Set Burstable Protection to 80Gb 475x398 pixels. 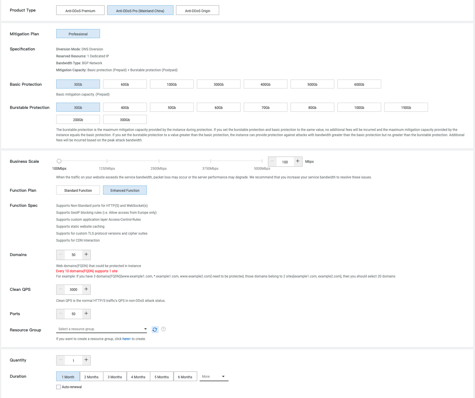pyautogui.click(x=312, y=107)
